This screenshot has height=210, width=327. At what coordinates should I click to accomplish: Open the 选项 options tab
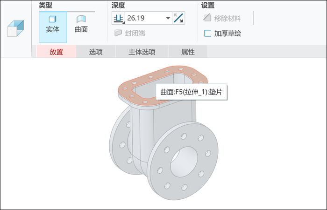(x=96, y=52)
